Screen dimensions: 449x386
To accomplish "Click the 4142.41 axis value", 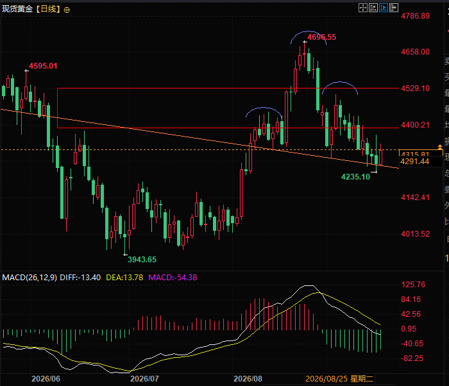I will (x=416, y=197).
